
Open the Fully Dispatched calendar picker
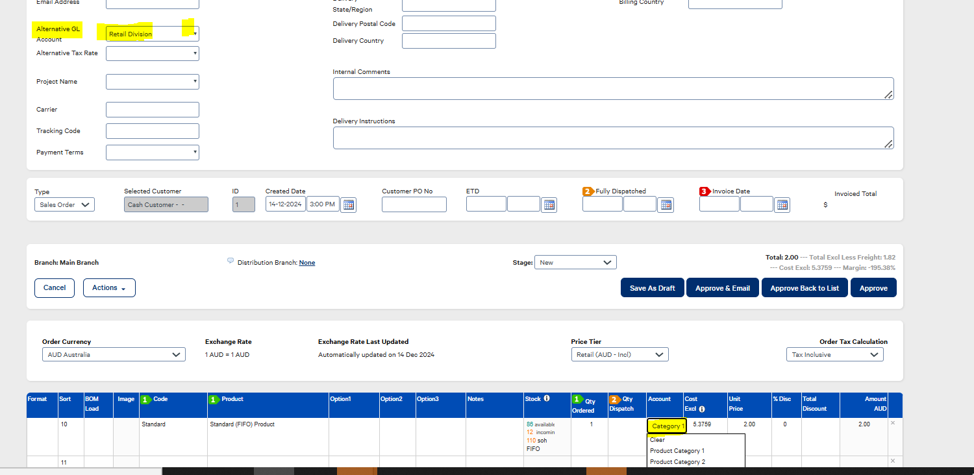665,204
